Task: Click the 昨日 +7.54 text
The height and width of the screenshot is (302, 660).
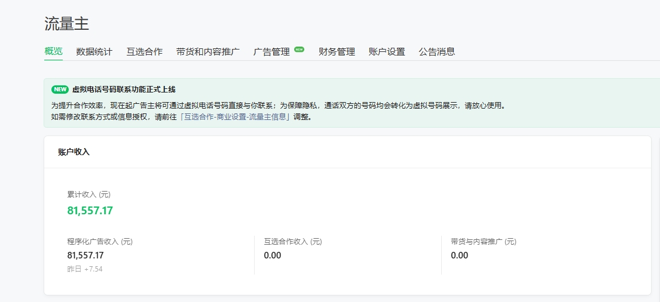Action: tap(85, 269)
